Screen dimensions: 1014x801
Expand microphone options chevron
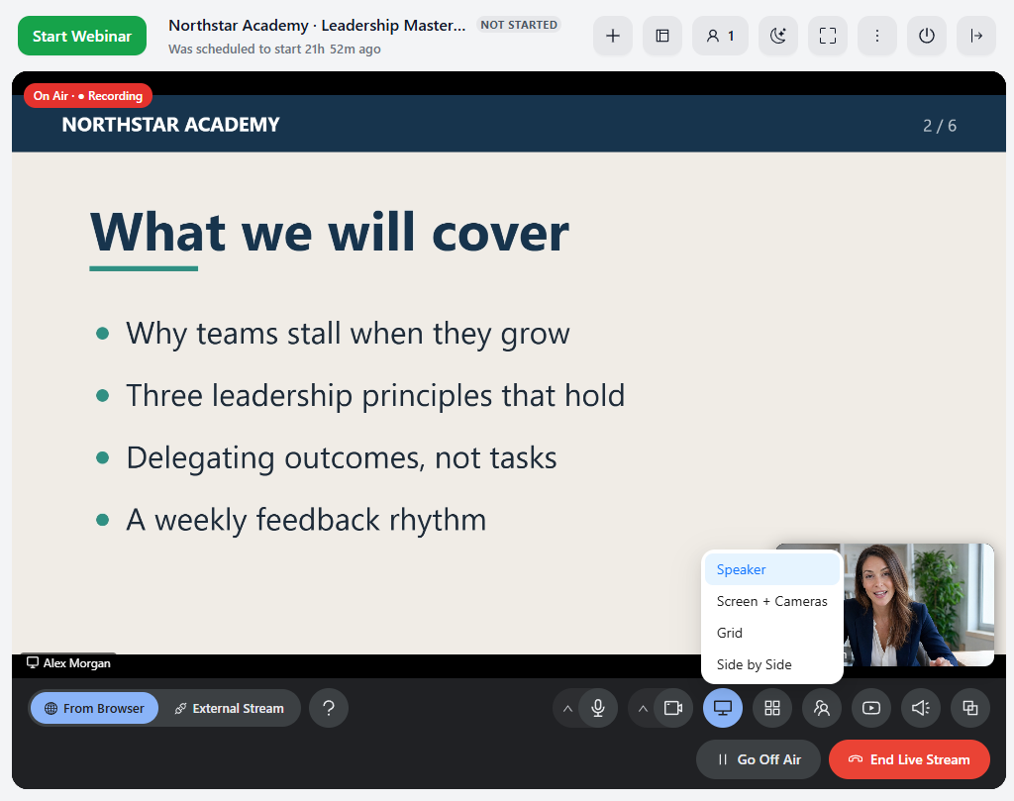point(567,709)
